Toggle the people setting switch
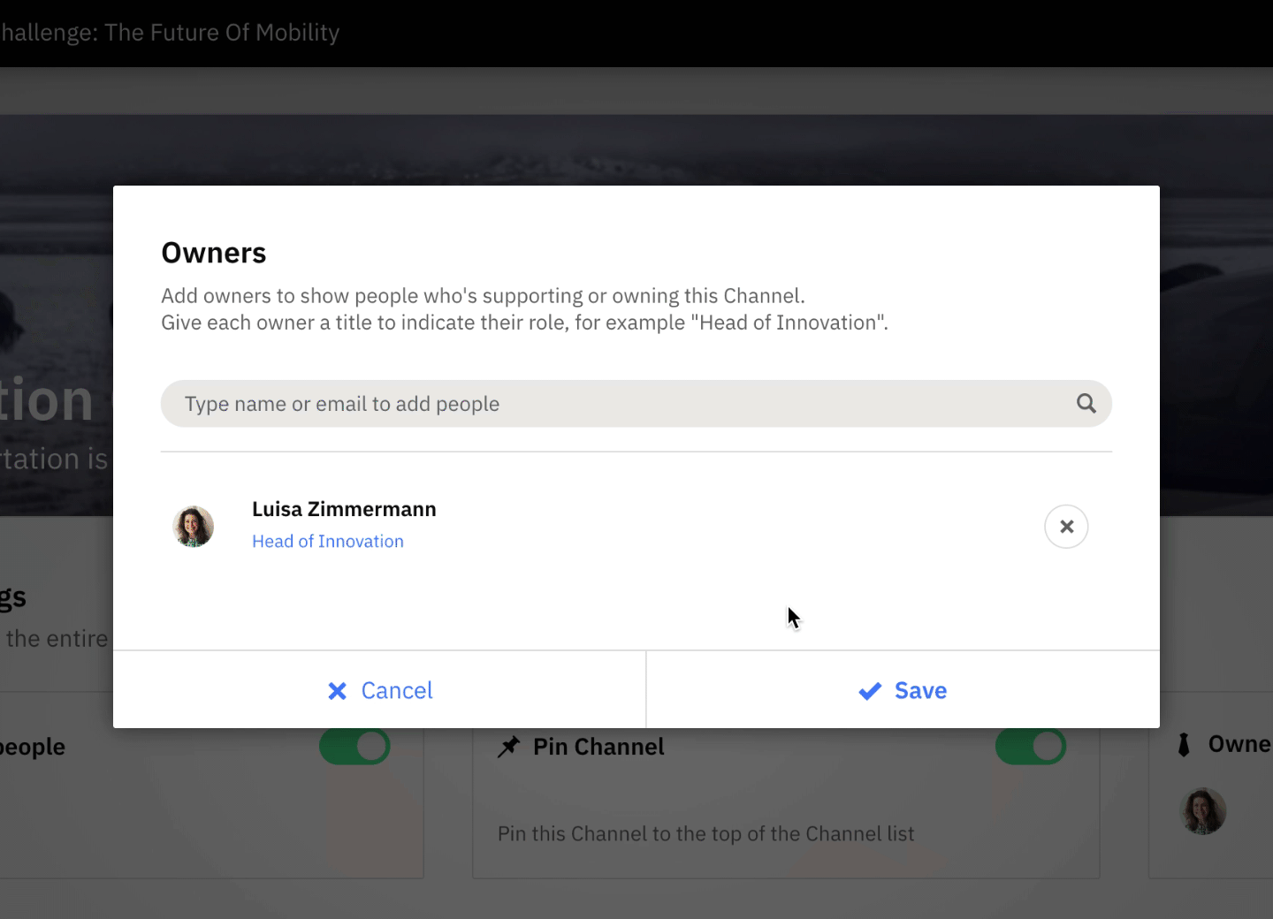Image resolution: width=1273 pixels, height=919 pixels. pos(354,747)
